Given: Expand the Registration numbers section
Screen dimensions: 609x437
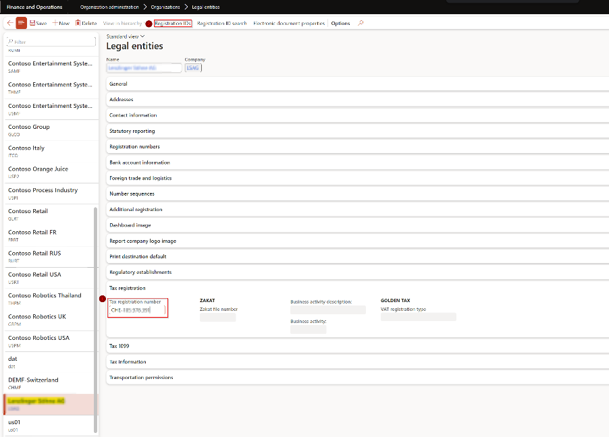Looking at the screenshot, I should click(x=357, y=147).
